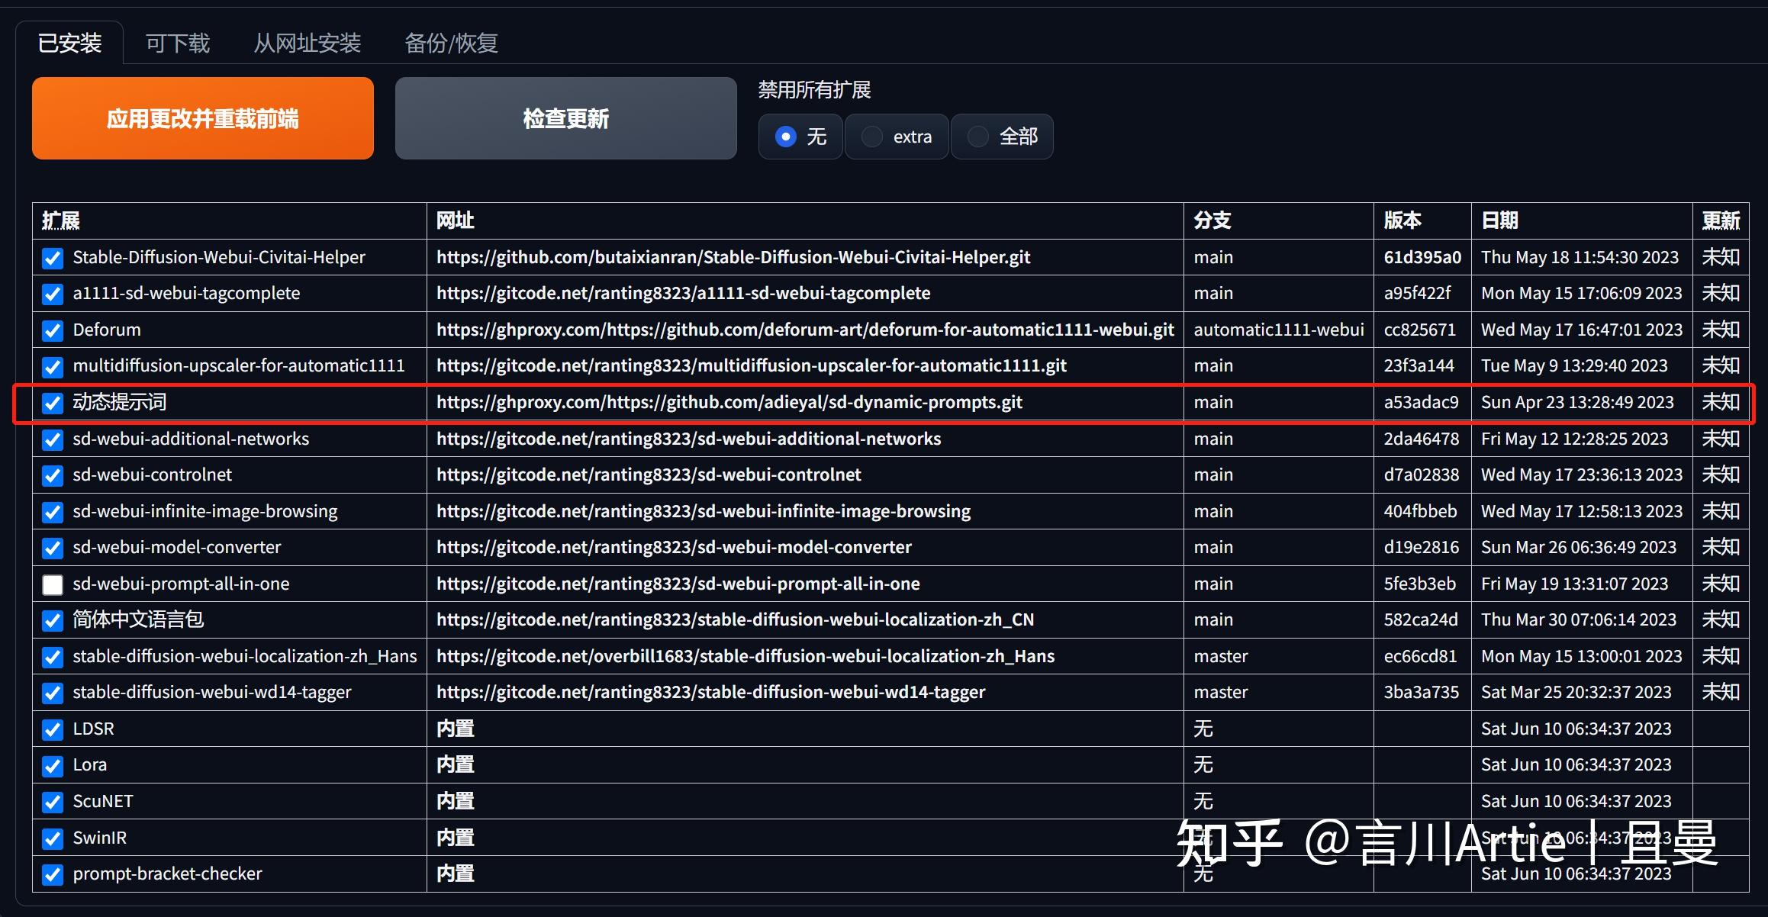Click the 应用更改并重载前端 button
The height and width of the screenshot is (917, 1768).
click(x=201, y=118)
